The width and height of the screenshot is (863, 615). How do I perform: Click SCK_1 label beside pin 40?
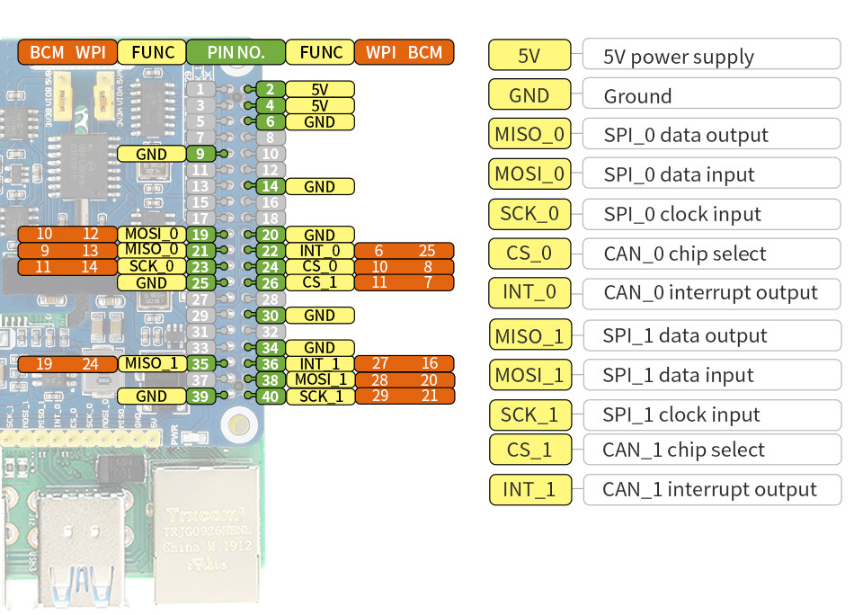pos(320,397)
